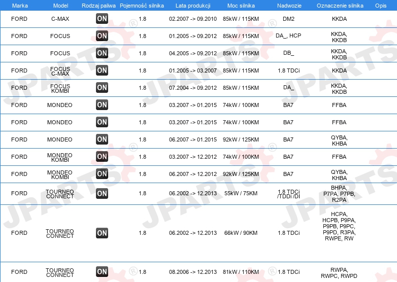Screen dimensions: 397x282
Task: Click the ON diesel icon in the FOCUS DA_, HCP row
Action: (x=102, y=36)
